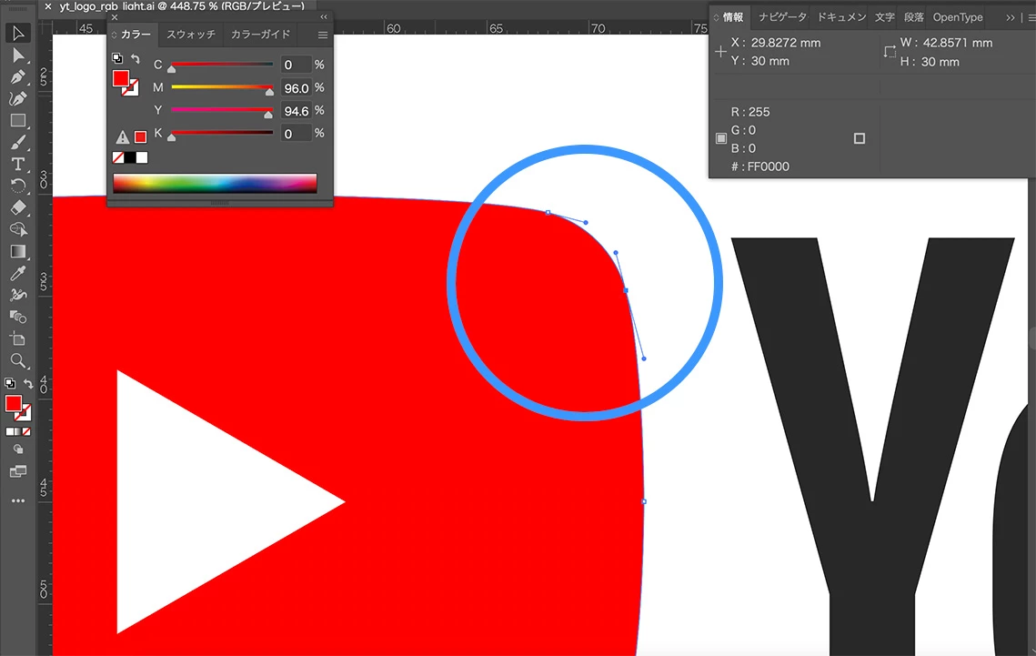Select the Paintbrush tool
1036x656 pixels.
click(x=18, y=143)
